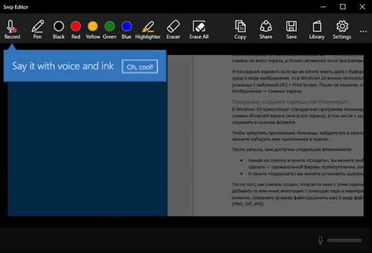The width and height of the screenshot is (372, 253).
Task: Copy the snip to clipboard
Action: coord(240,29)
